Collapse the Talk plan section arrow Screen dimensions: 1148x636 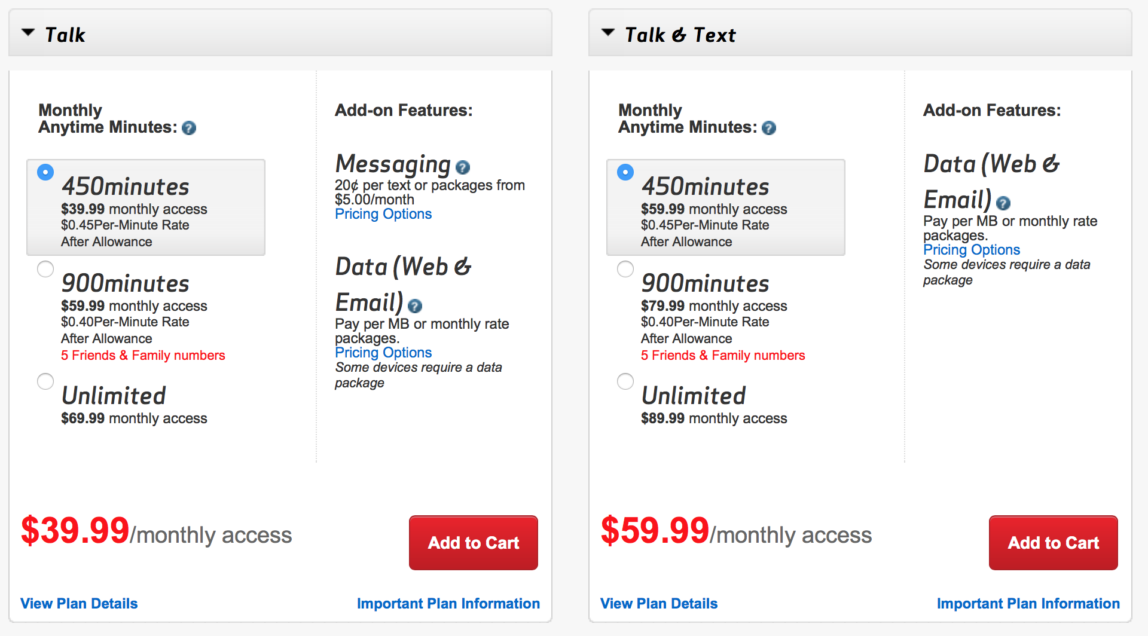(28, 33)
